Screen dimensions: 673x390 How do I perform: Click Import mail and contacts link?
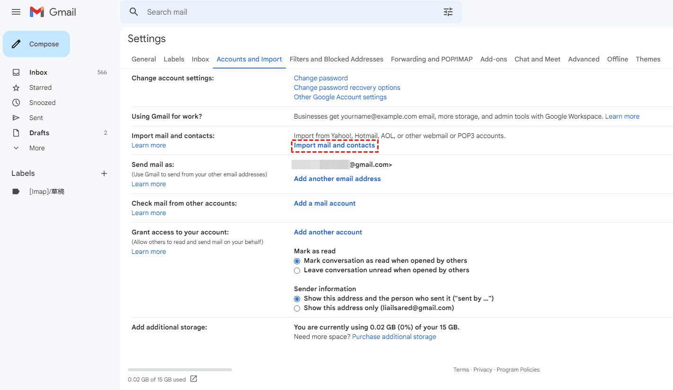tap(334, 145)
